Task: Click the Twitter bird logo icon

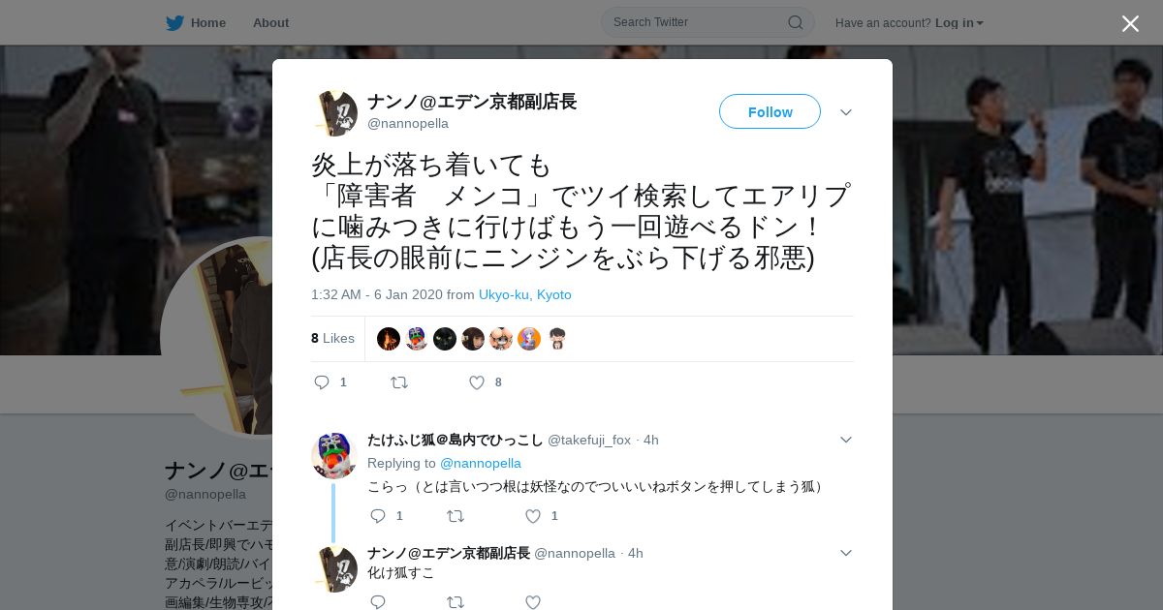Action: [174, 22]
